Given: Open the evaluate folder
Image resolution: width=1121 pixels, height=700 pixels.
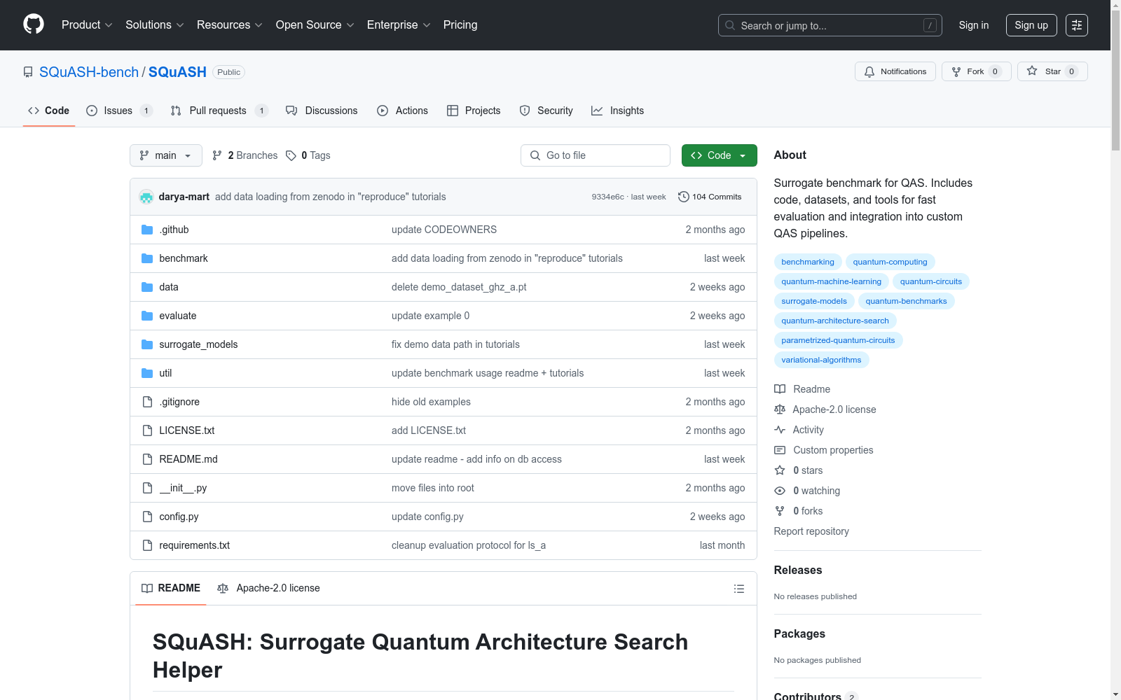Looking at the screenshot, I should [x=178, y=316].
